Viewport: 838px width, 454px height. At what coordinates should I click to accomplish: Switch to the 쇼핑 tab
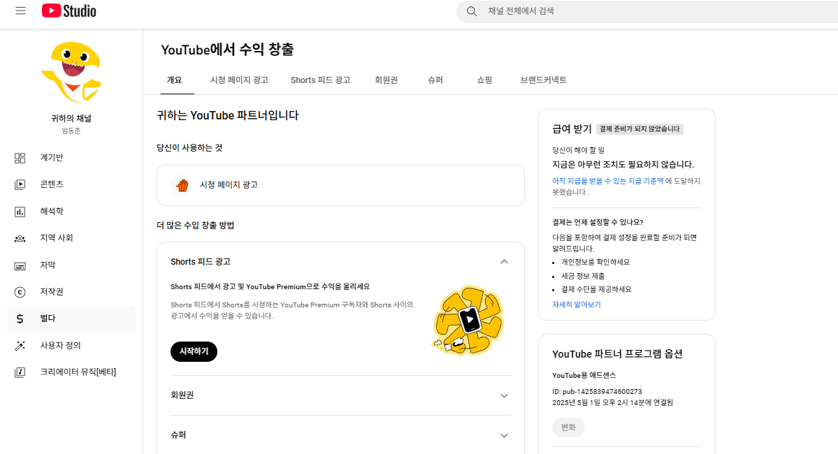click(484, 80)
